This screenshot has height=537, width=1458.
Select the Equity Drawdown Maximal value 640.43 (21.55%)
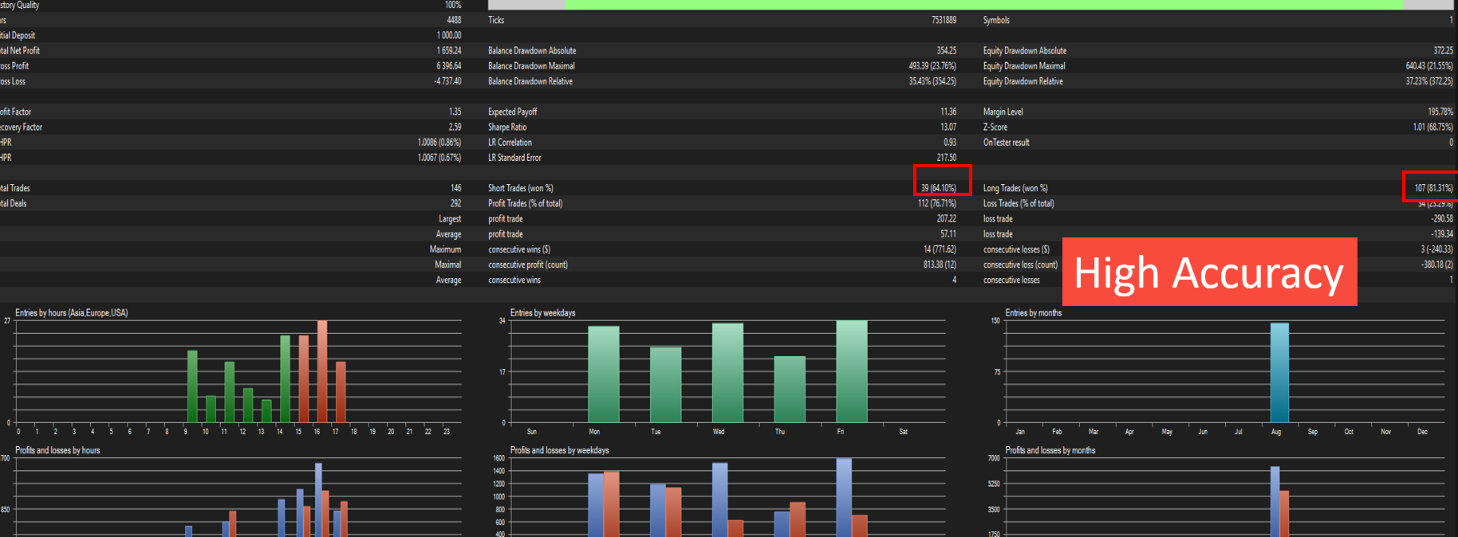click(1429, 66)
